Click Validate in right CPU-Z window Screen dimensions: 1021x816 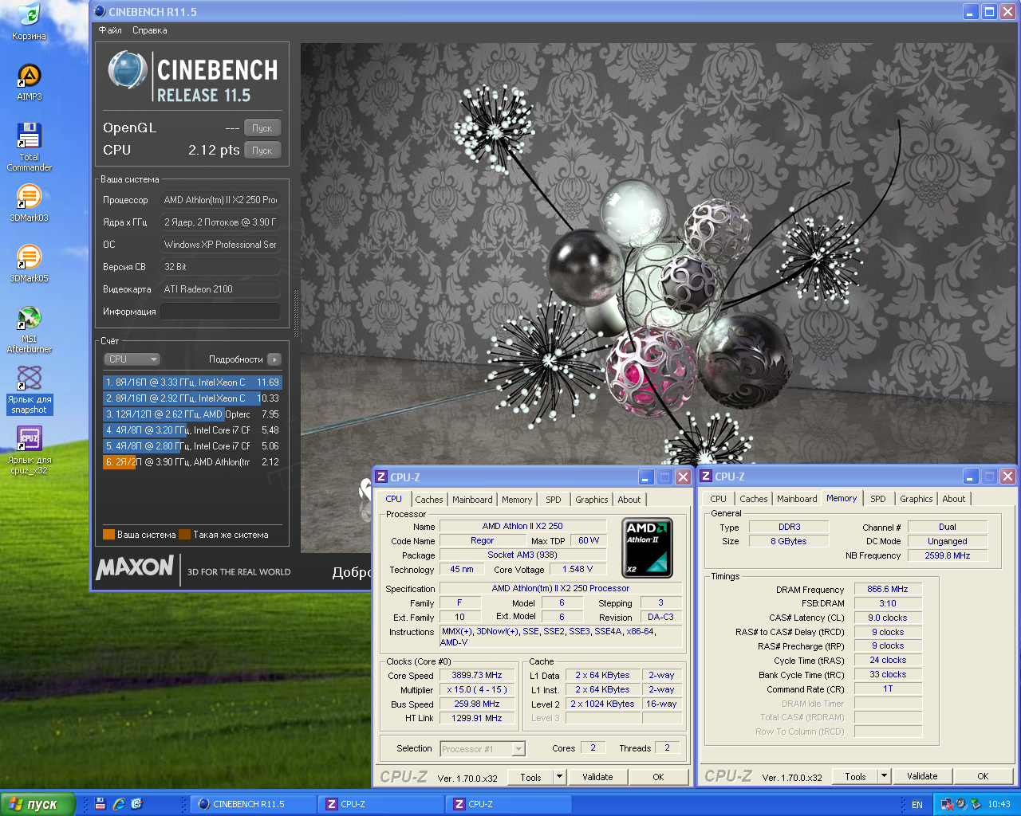(922, 776)
